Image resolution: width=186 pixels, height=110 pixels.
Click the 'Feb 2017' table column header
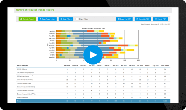[107, 66]
